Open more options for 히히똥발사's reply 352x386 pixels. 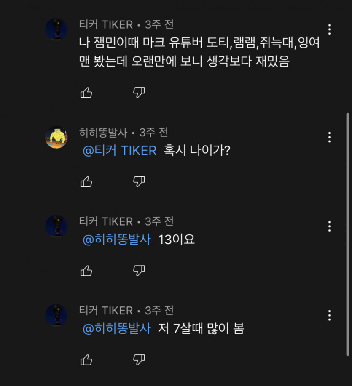pos(329,137)
